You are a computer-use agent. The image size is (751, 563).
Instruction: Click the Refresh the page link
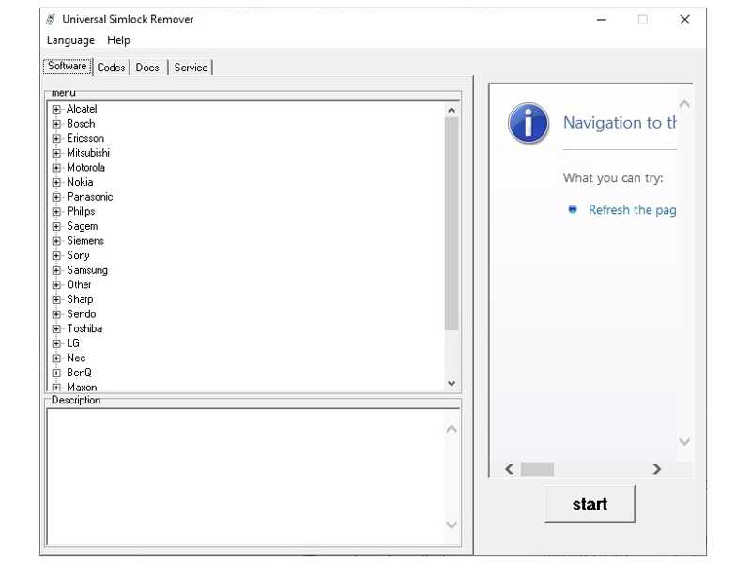[x=632, y=210]
